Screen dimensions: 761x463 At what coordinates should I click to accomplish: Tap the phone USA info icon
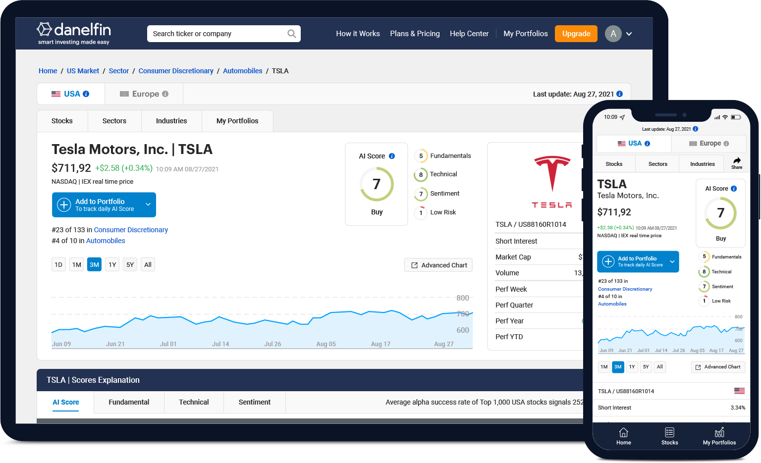[x=648, y=144]
